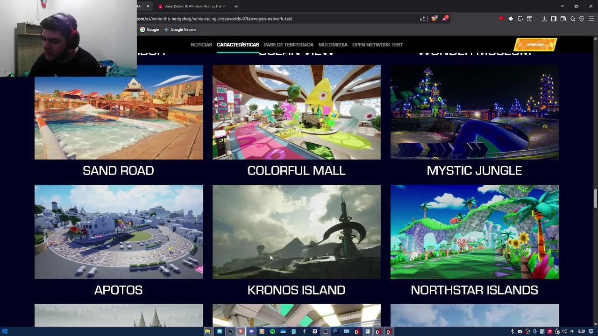
Task: Open File Explorer from the taskbar
Action: click(x=208, y=331)
